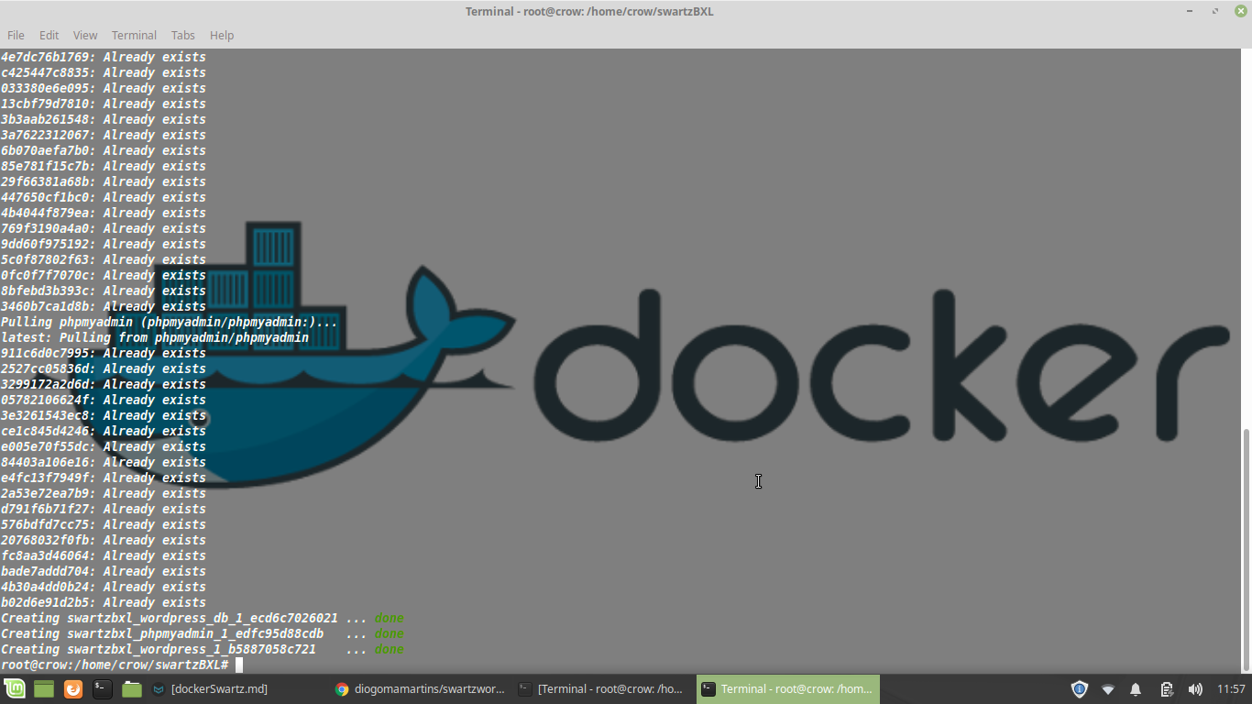
Task: Click layer line '2a53e72ea7b9: Already exists'
Action: (104, 493)
